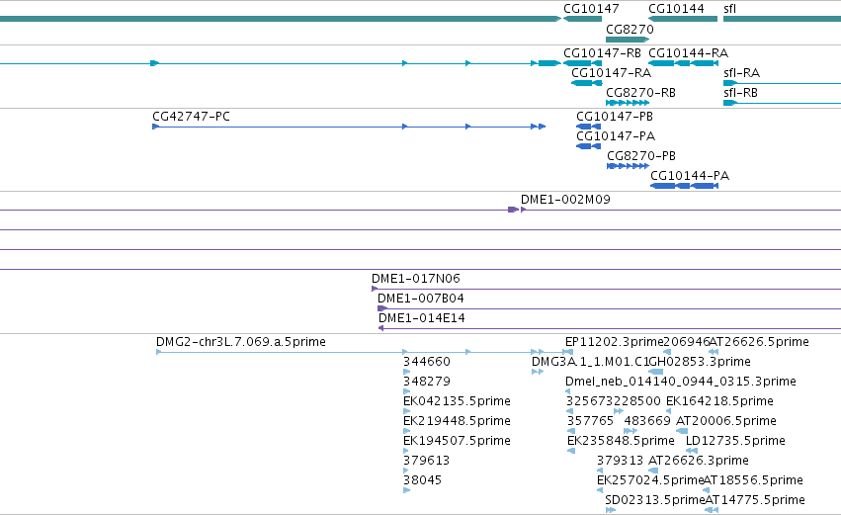Viewport: 841px width, 515px height.
Task: Click CDS CG10147-PA
Action: click(x=616, y=136)
